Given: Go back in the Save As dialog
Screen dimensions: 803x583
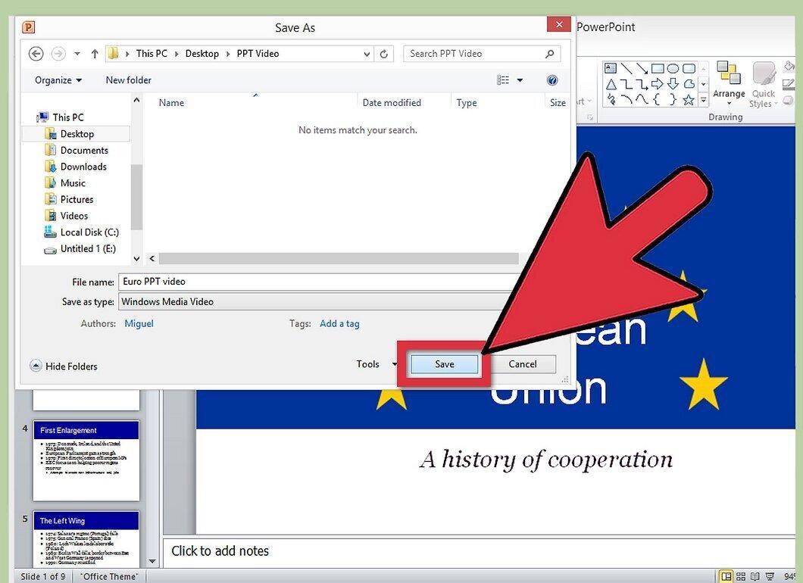Looking at the screenshot, I should (36, 53).
